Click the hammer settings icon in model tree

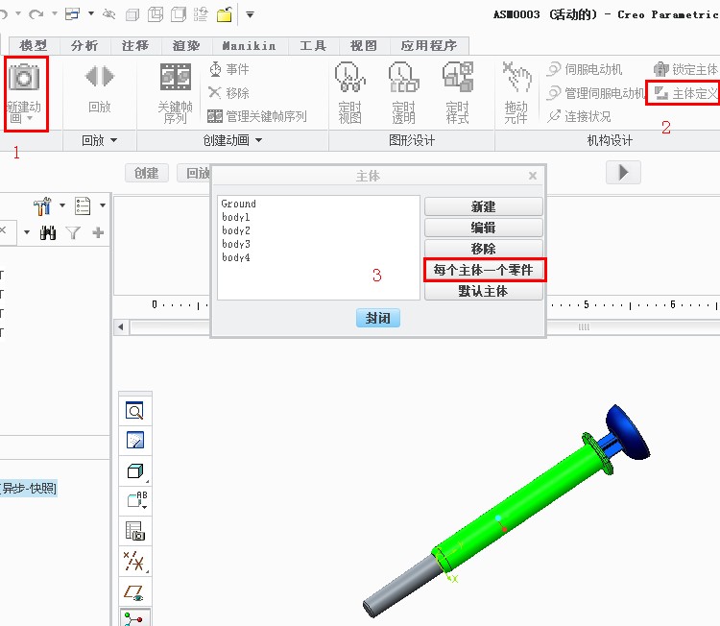(42, 206)
